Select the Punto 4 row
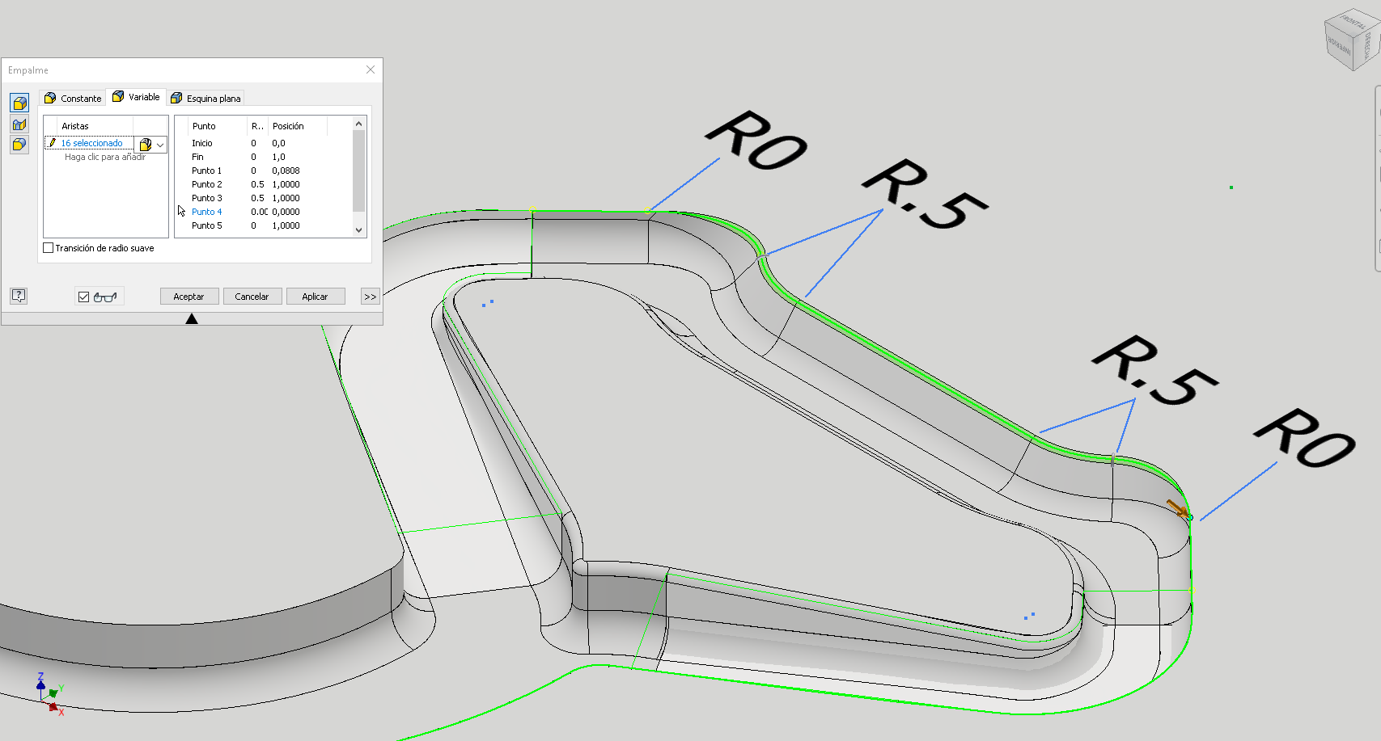This screenshot has height=741, width=1381. coord(264,212)
